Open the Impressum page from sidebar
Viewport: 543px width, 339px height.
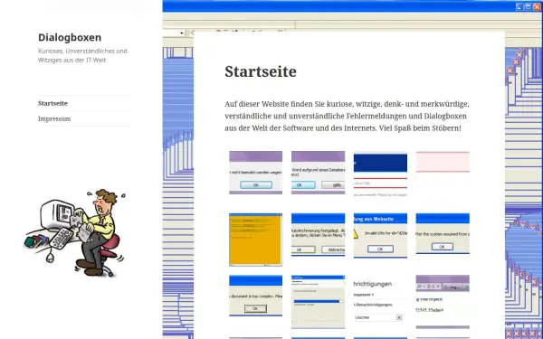click(54, 118)
